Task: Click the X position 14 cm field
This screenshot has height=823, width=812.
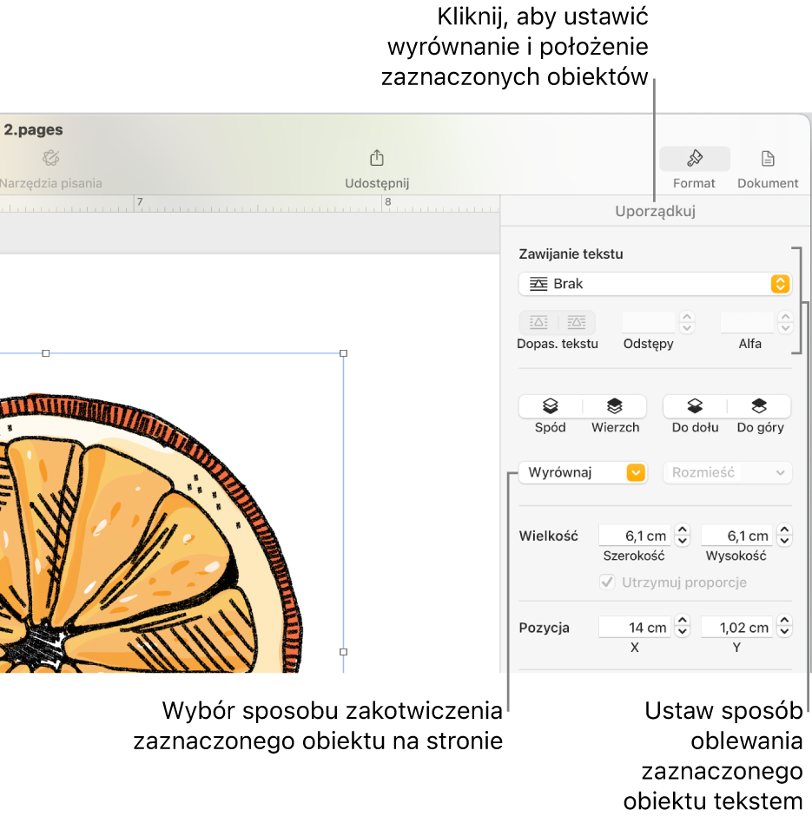Action: coord(635,627)
